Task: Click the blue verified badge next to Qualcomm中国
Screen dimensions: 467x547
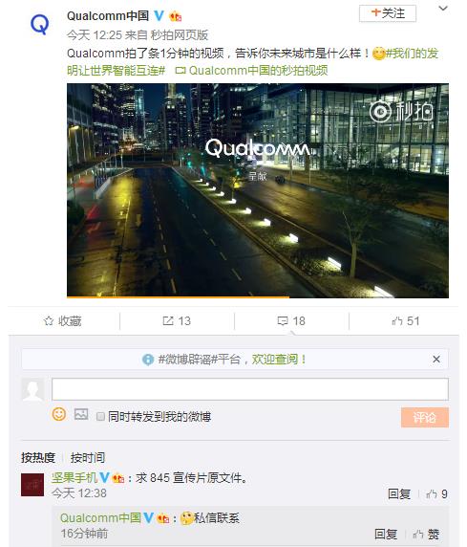Action: (x=159, y=15)
